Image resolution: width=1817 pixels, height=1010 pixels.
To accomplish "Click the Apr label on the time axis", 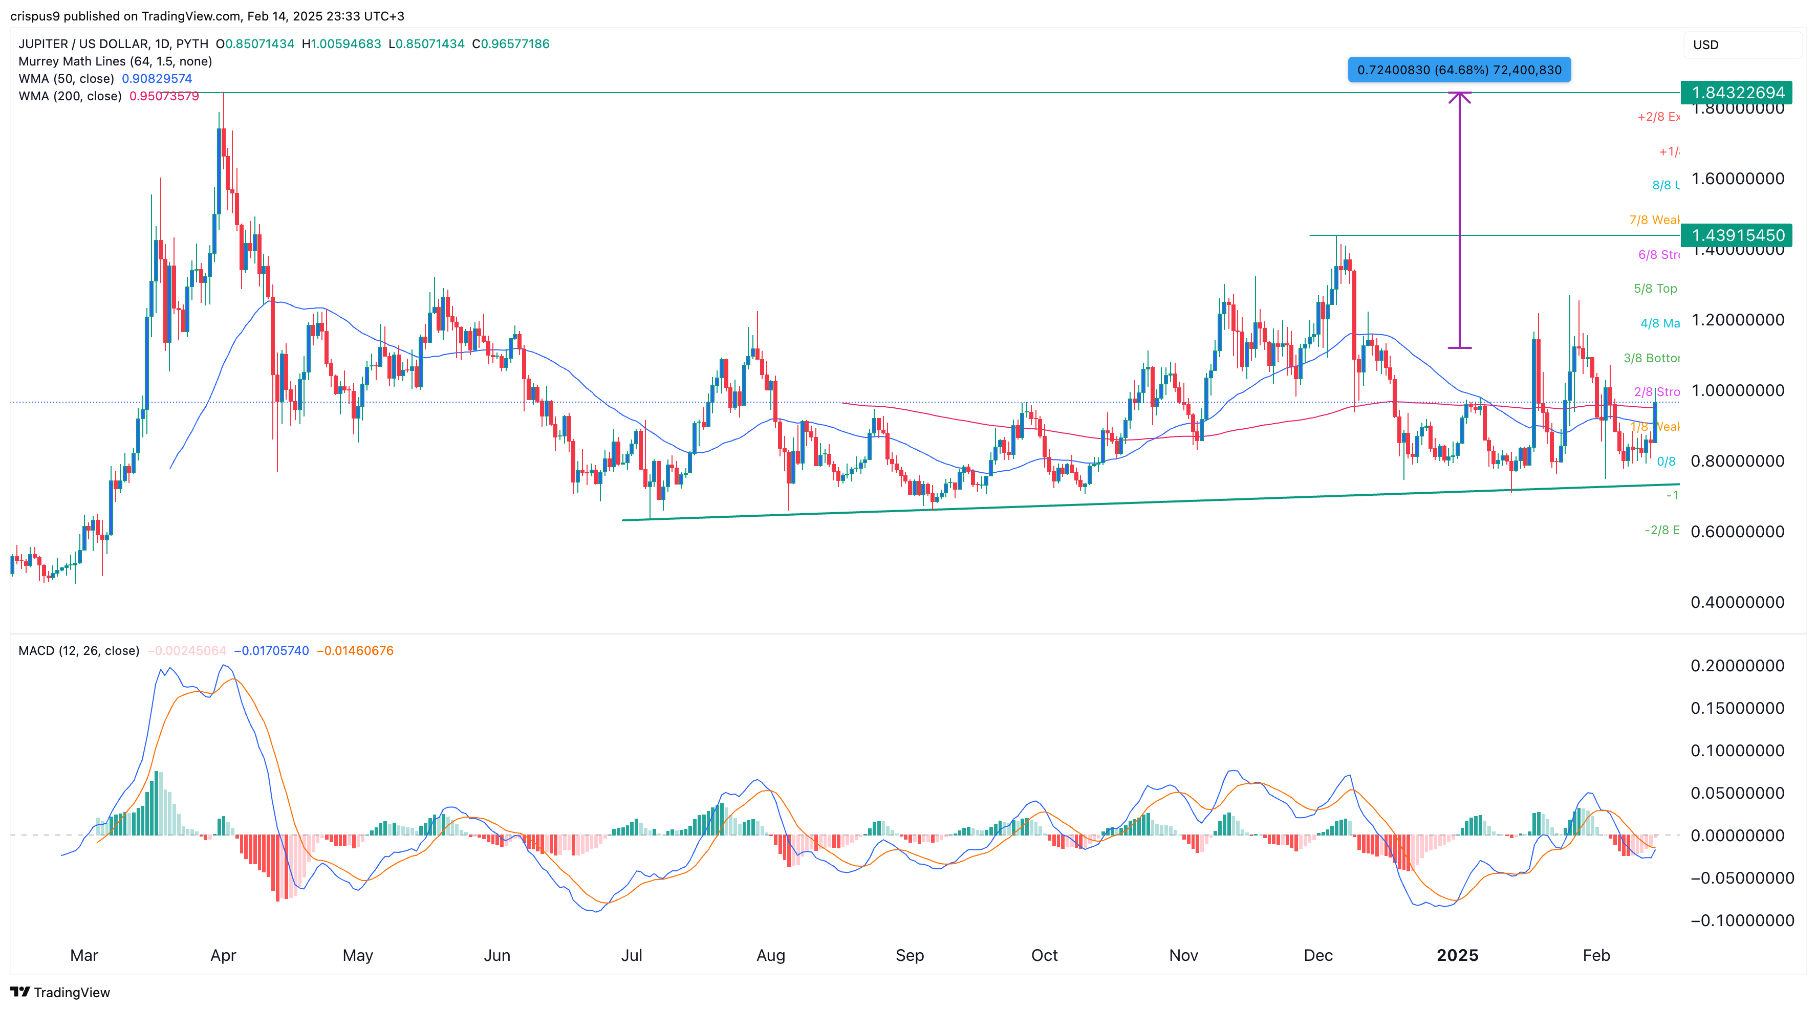I will click(x=223, y=955).
